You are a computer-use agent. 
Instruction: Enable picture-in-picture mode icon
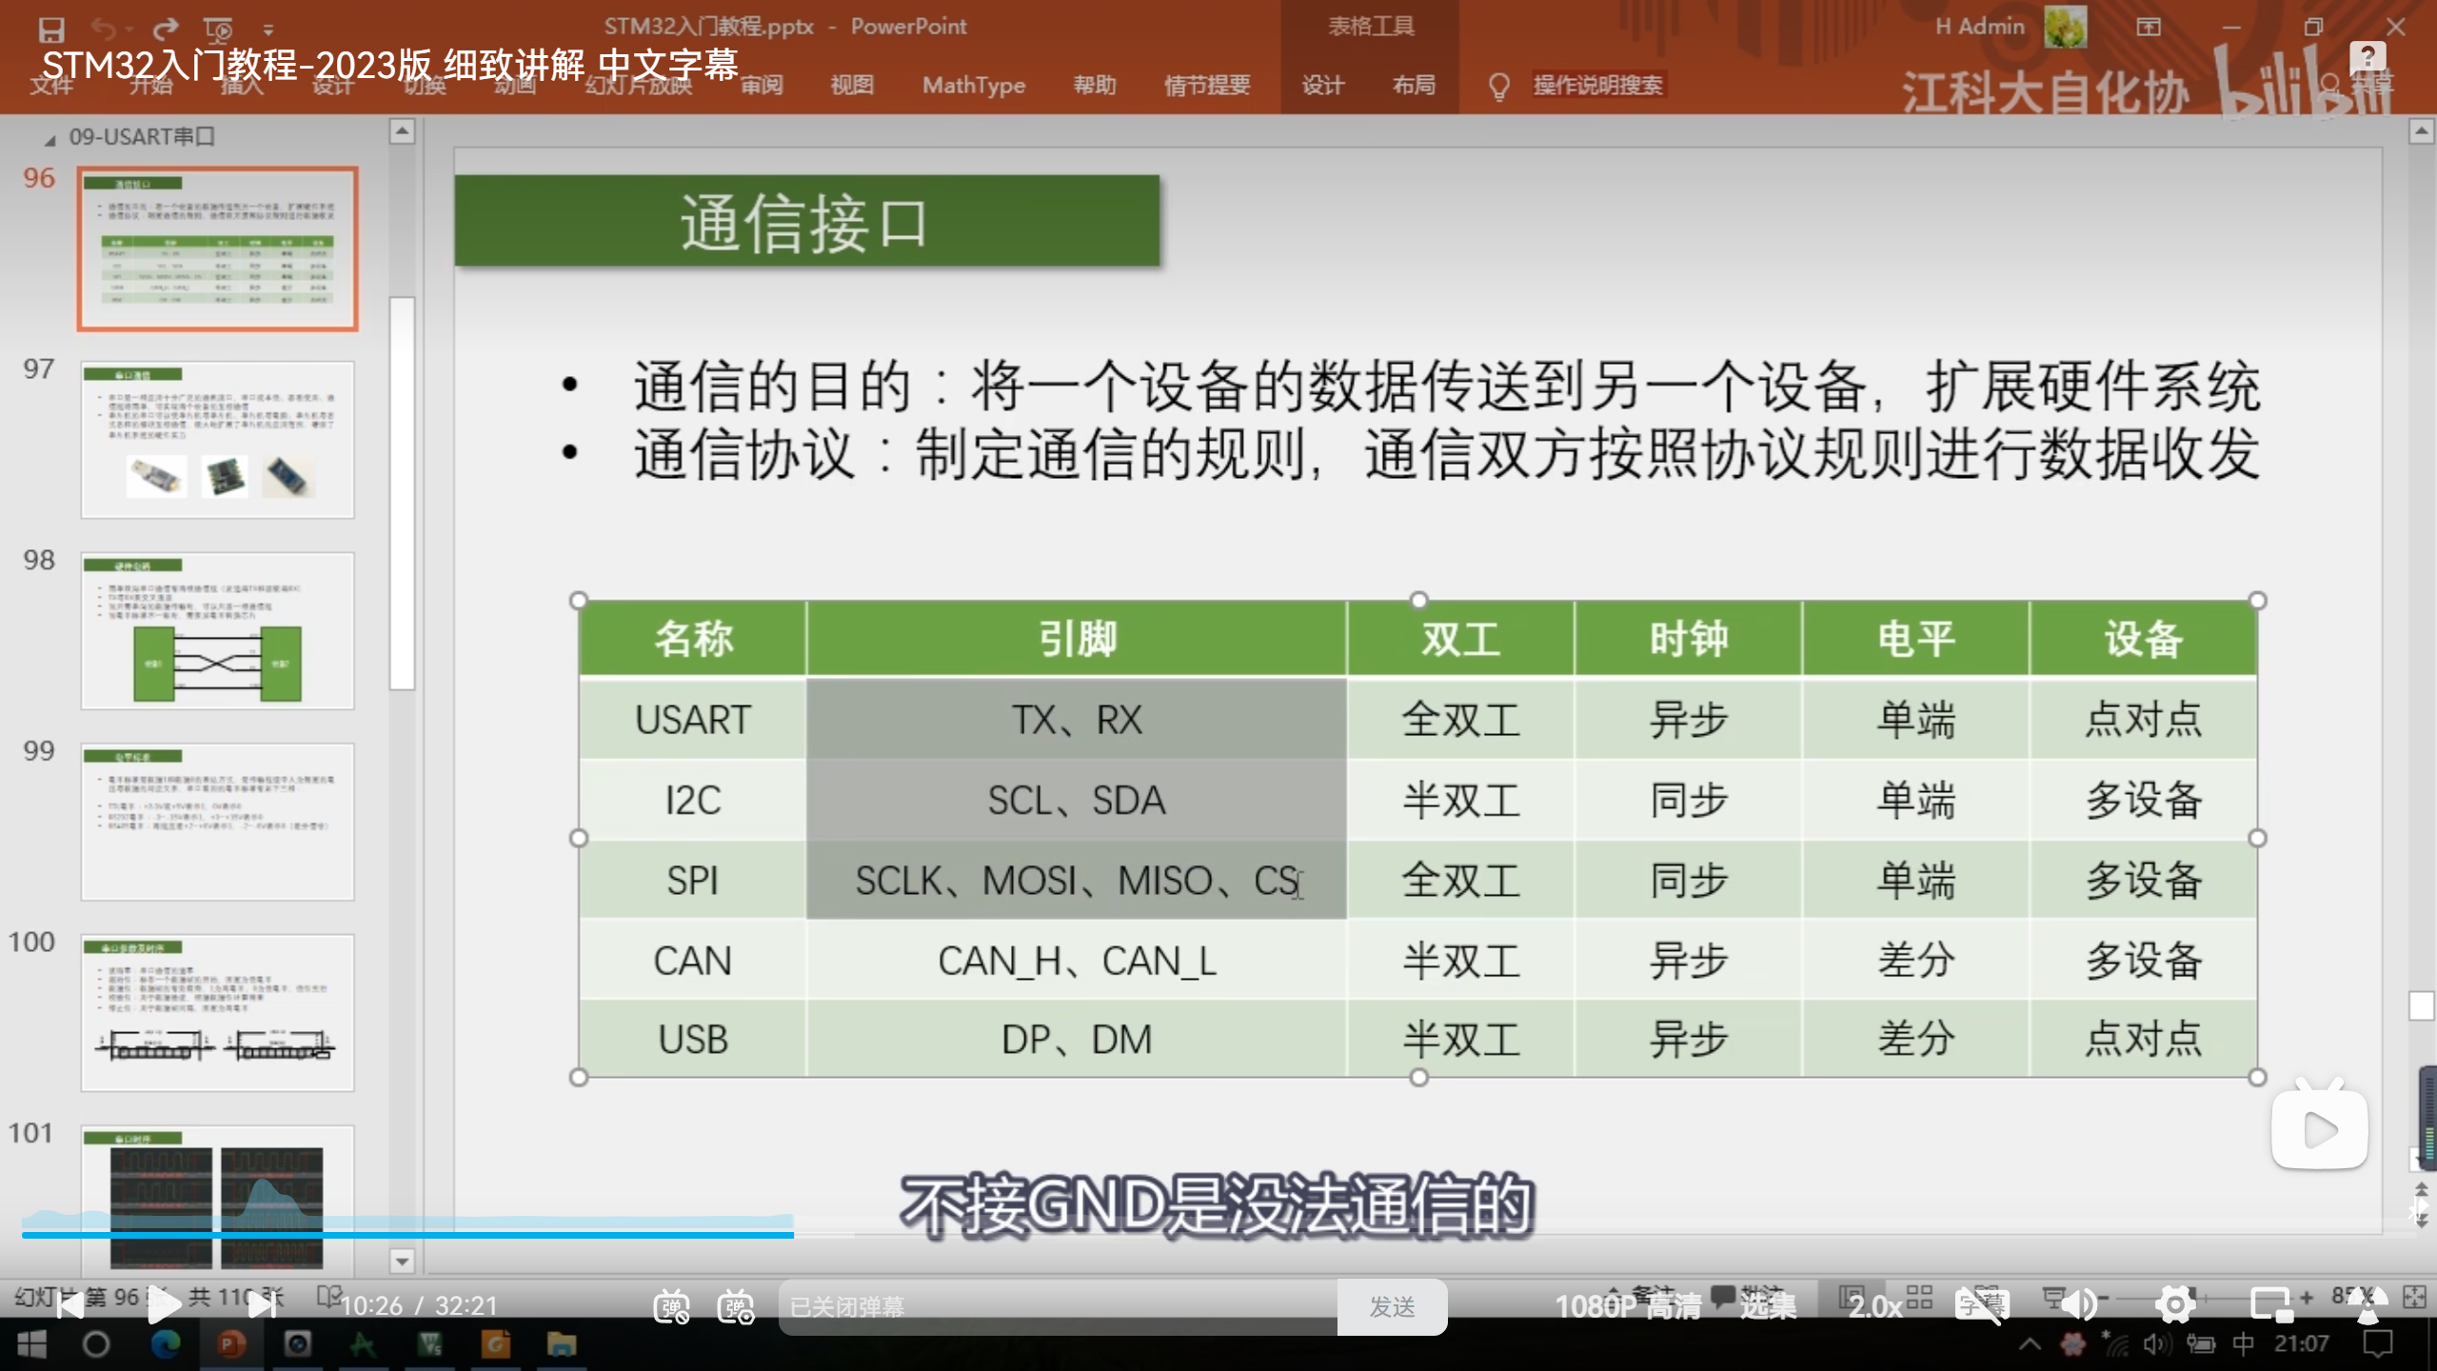2271,1305
